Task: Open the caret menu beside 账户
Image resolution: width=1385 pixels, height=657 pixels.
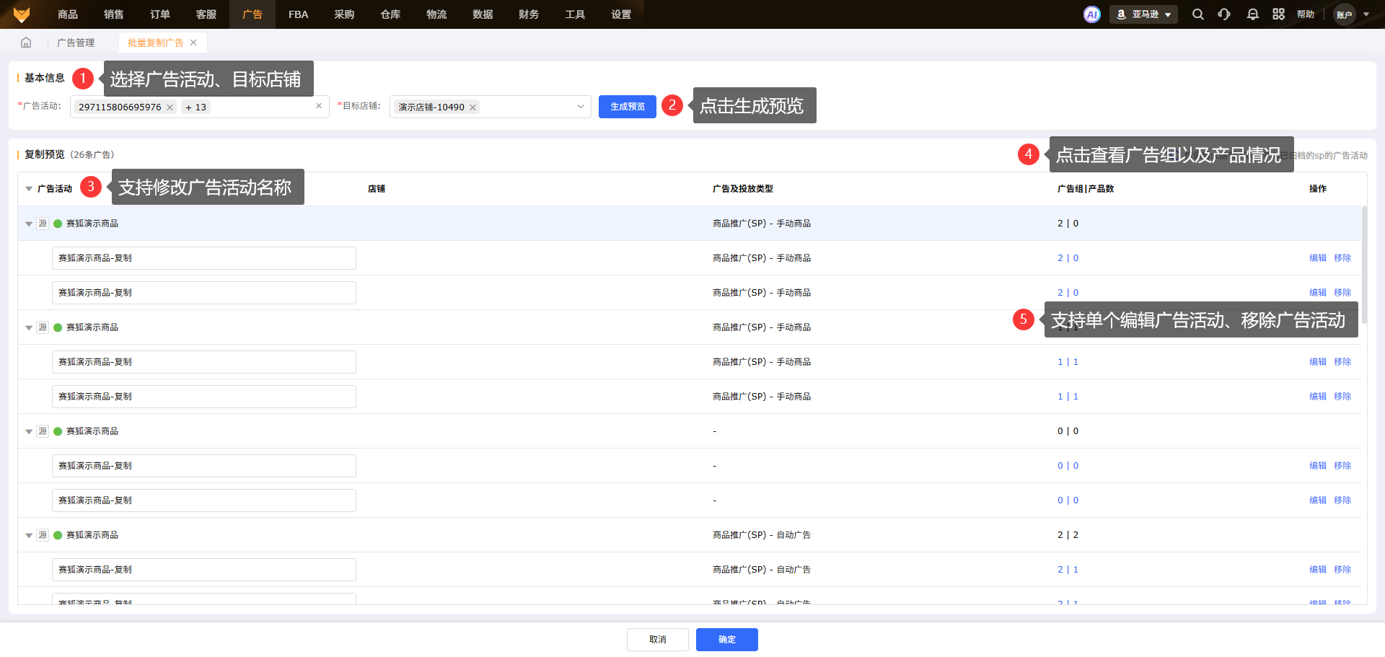Action: [1366, 14]
